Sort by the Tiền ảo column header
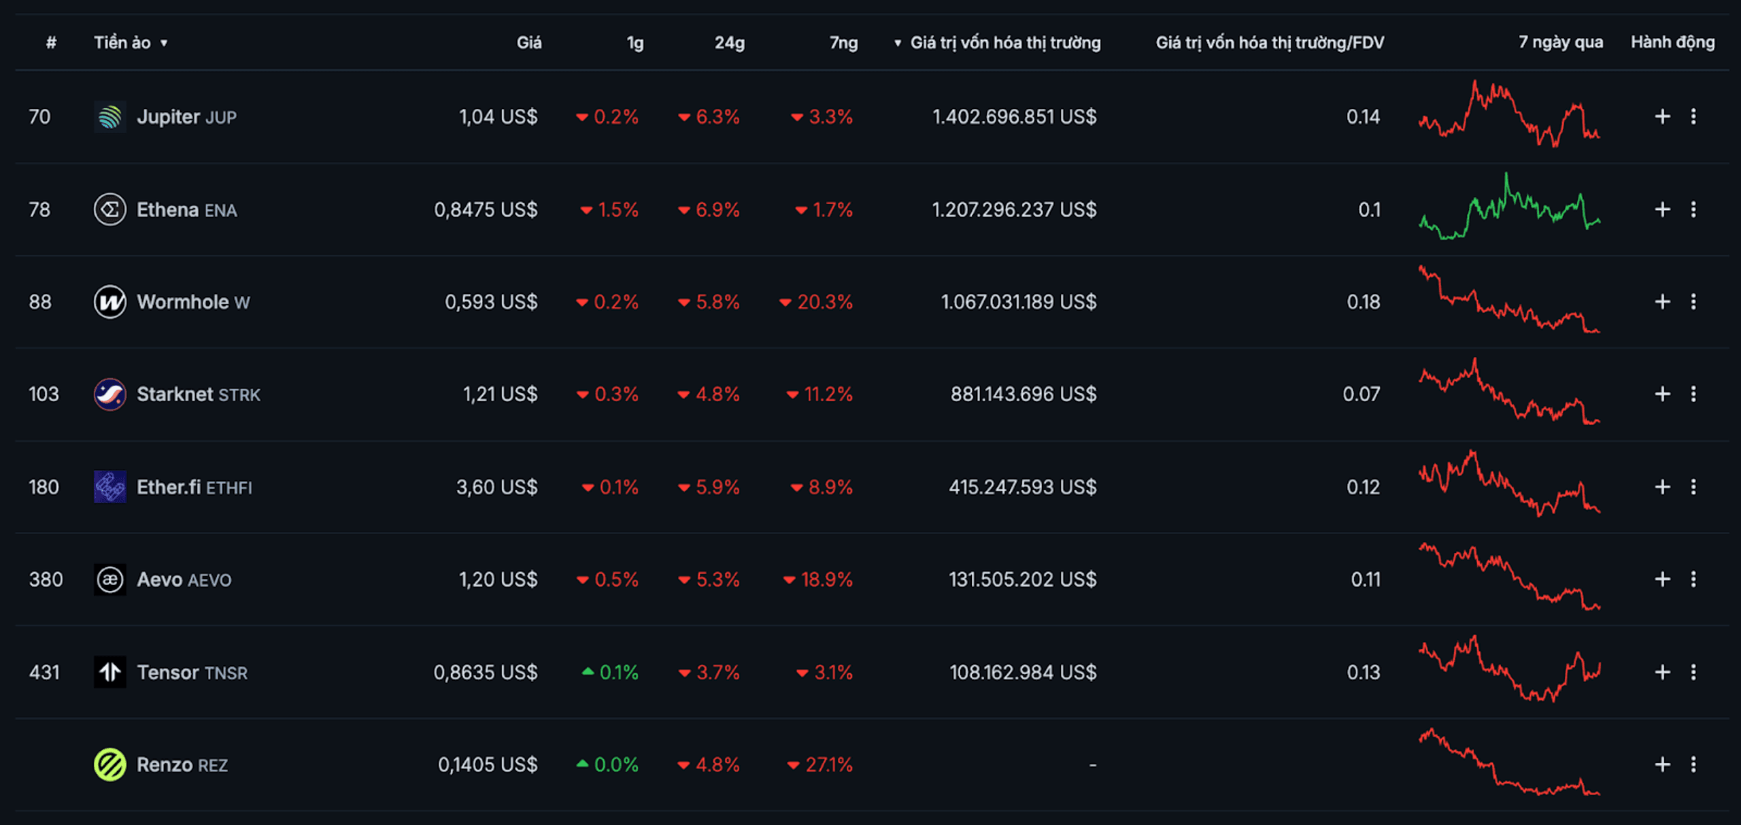This screenshot has height=825, width=1741. click(x=131, y=43)
